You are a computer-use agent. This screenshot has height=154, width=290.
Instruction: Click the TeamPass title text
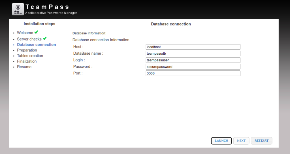pyautogui.click(x=47, y=7)
